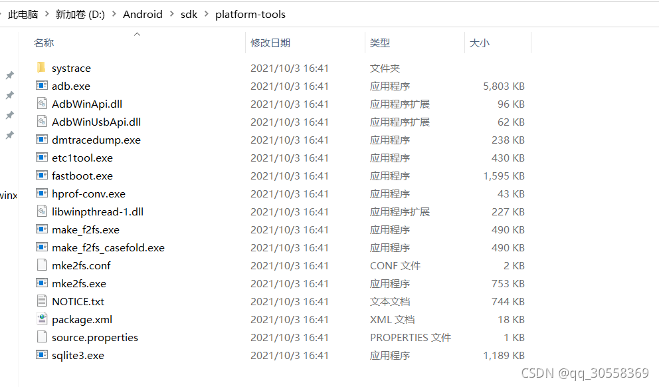Select the make_f2fs_casefold.exe file name
Image resolution: width=659 pixels, height=387 pixels.
108,248
